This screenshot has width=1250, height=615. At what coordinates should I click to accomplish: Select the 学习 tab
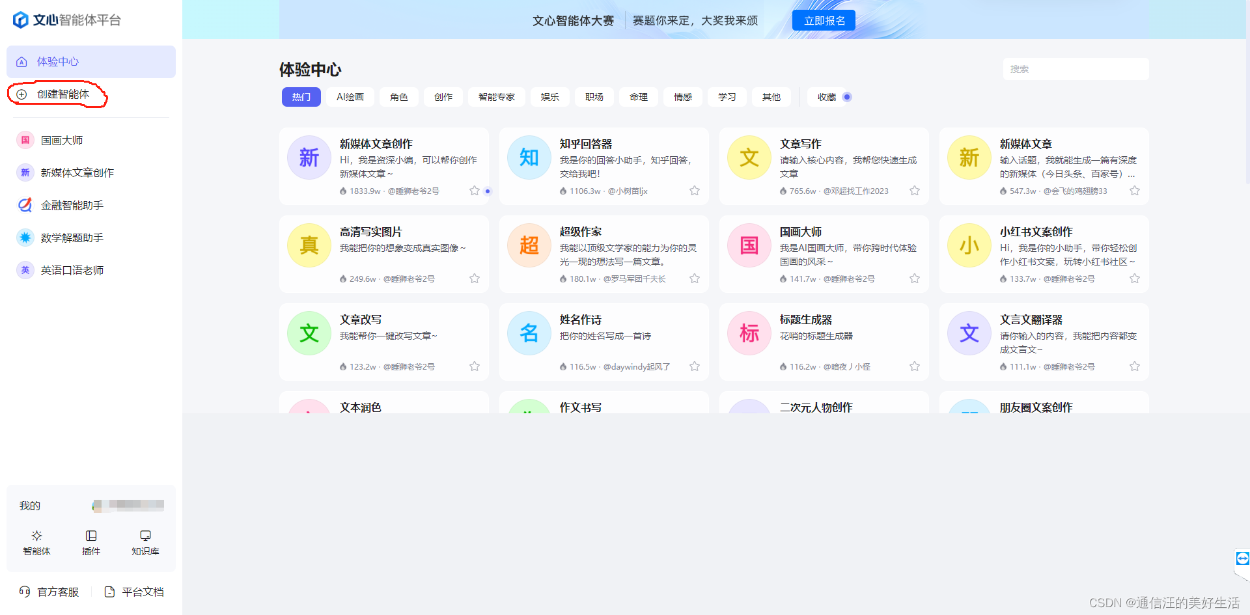(x=727, y=97)
